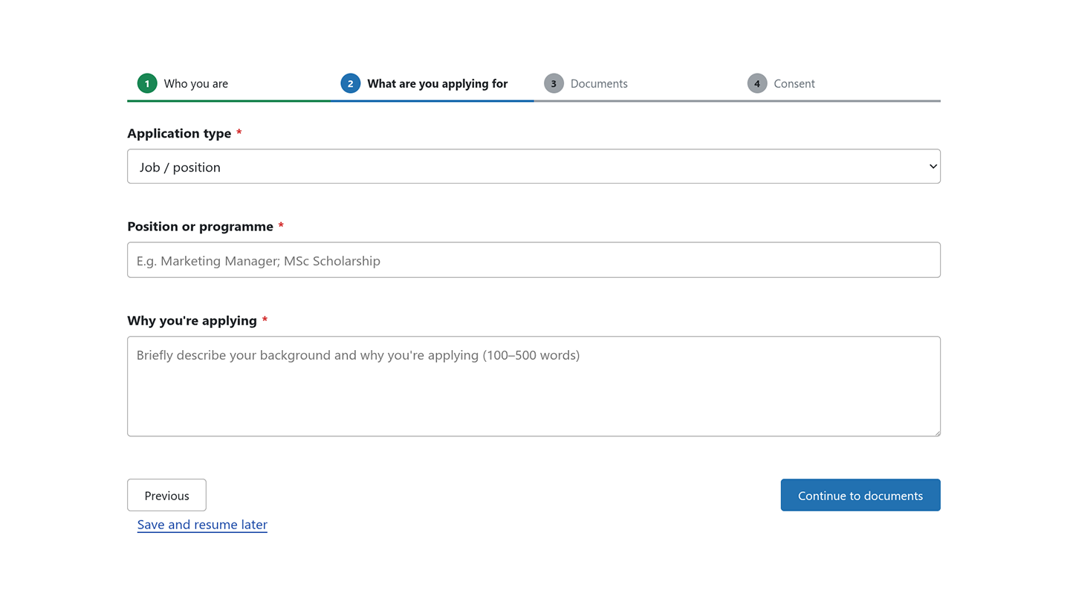The height and width of the screenshot is (602, 1070).
Task: Click the 'Position or programme' label
Action: click(201, 227)
